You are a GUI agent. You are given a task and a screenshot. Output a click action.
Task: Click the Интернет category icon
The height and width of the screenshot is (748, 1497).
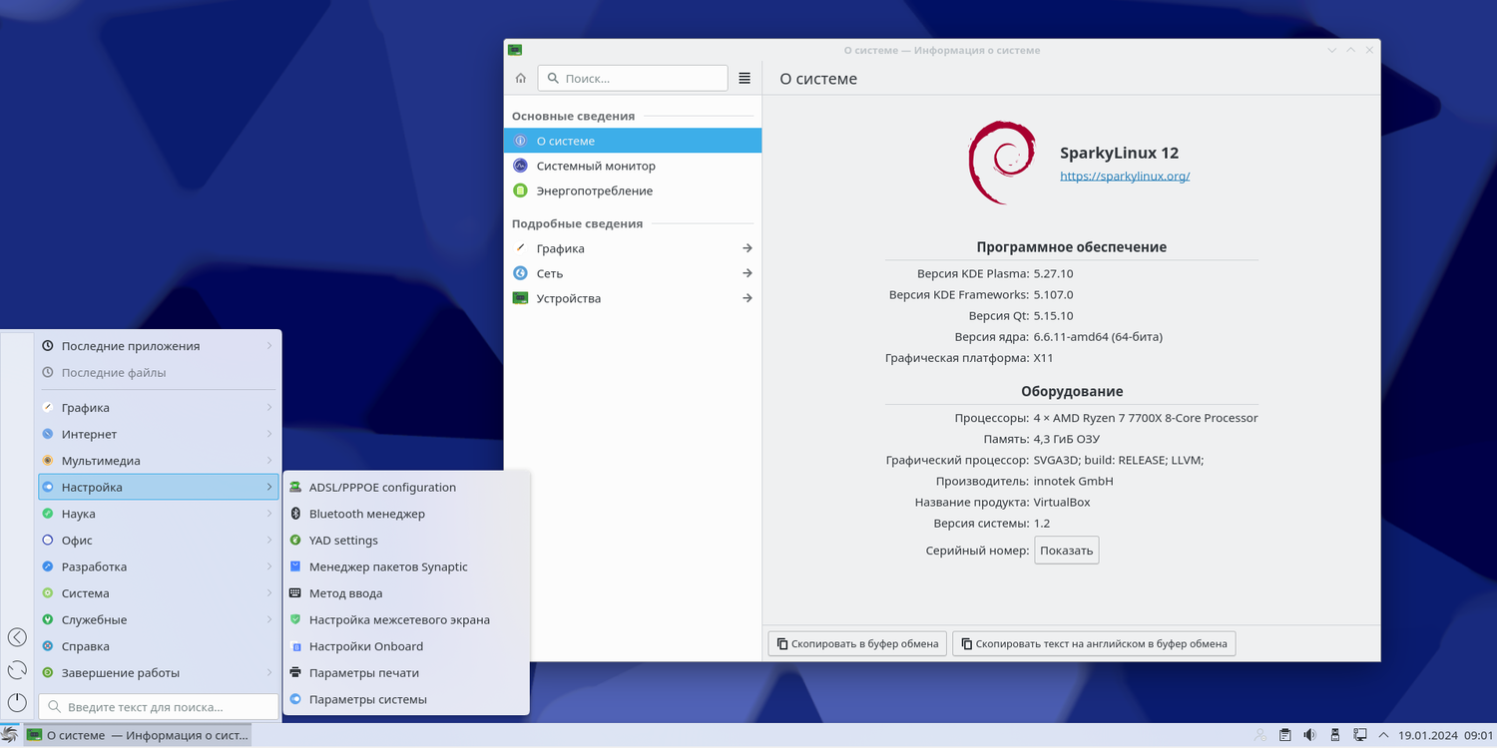pyautogui.click(x=48, y=434)
